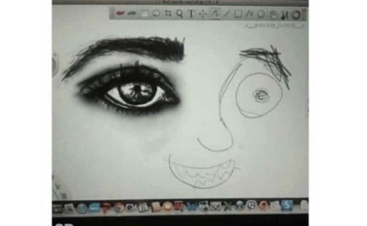Select the magnifier Zoom tool
The image size is (367, 226).
click(x=179, y=14)
